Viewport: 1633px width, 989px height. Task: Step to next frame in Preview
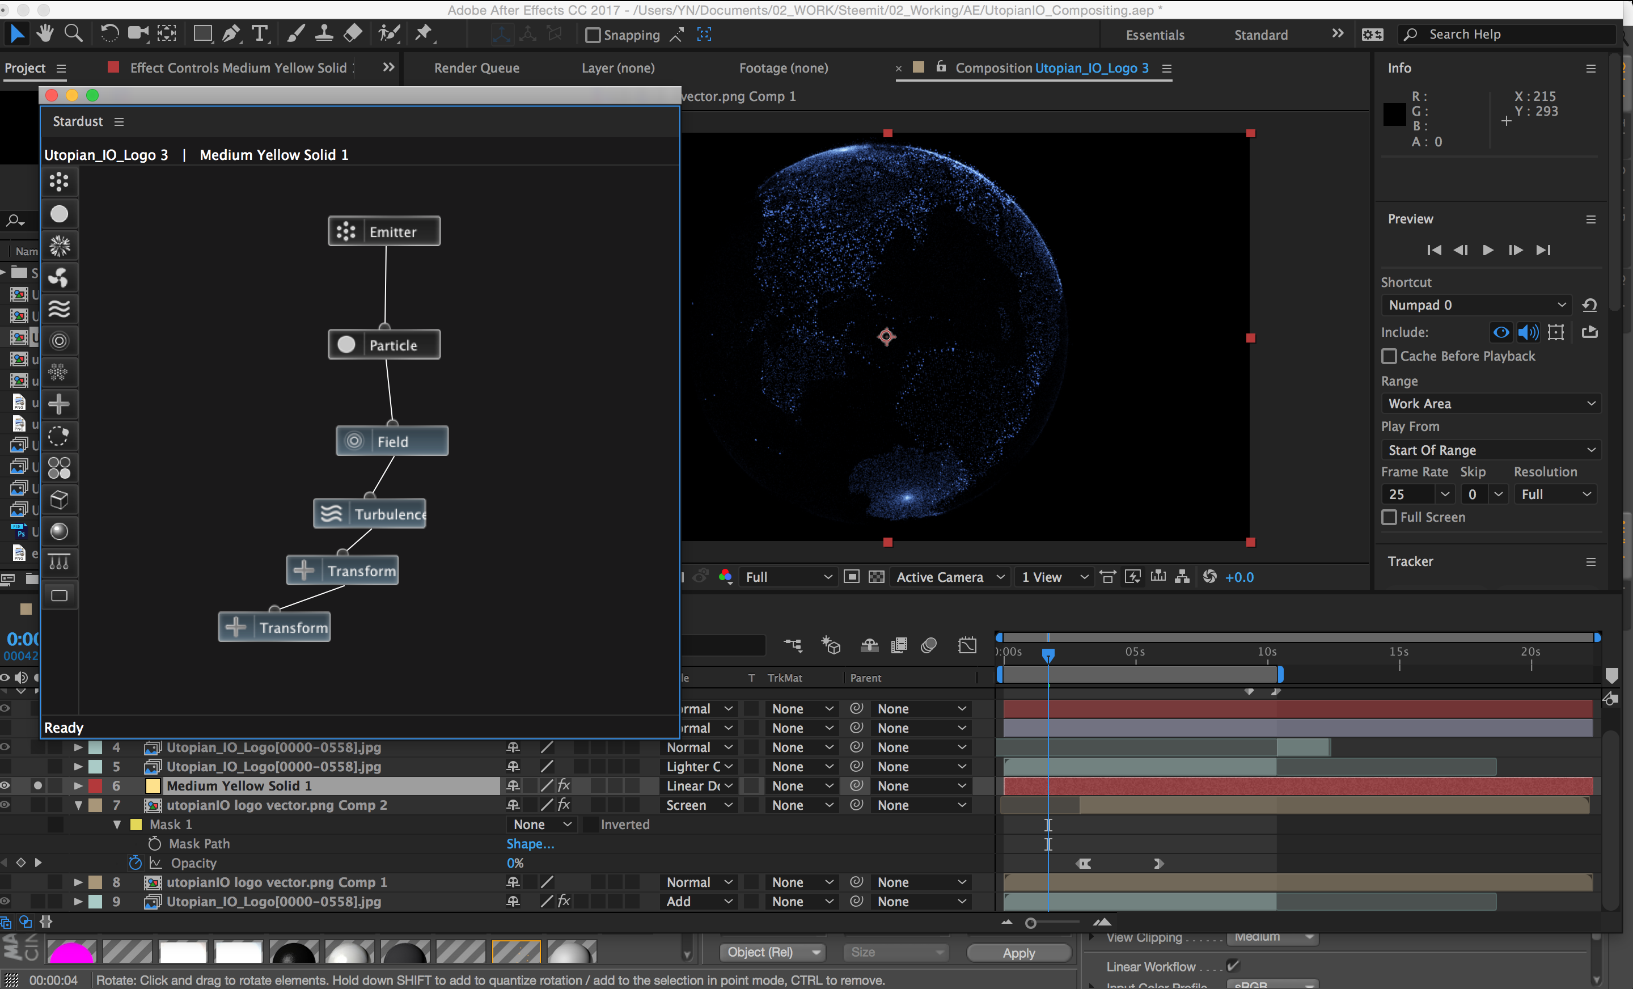[x=1515, y=250]
